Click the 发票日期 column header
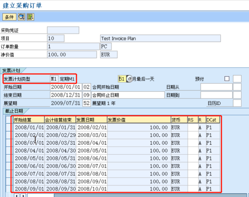The image size is (249, 197). click(x=91, y=120)
